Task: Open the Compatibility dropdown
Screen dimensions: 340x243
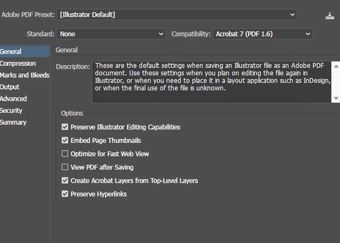Action: [263, 34]
